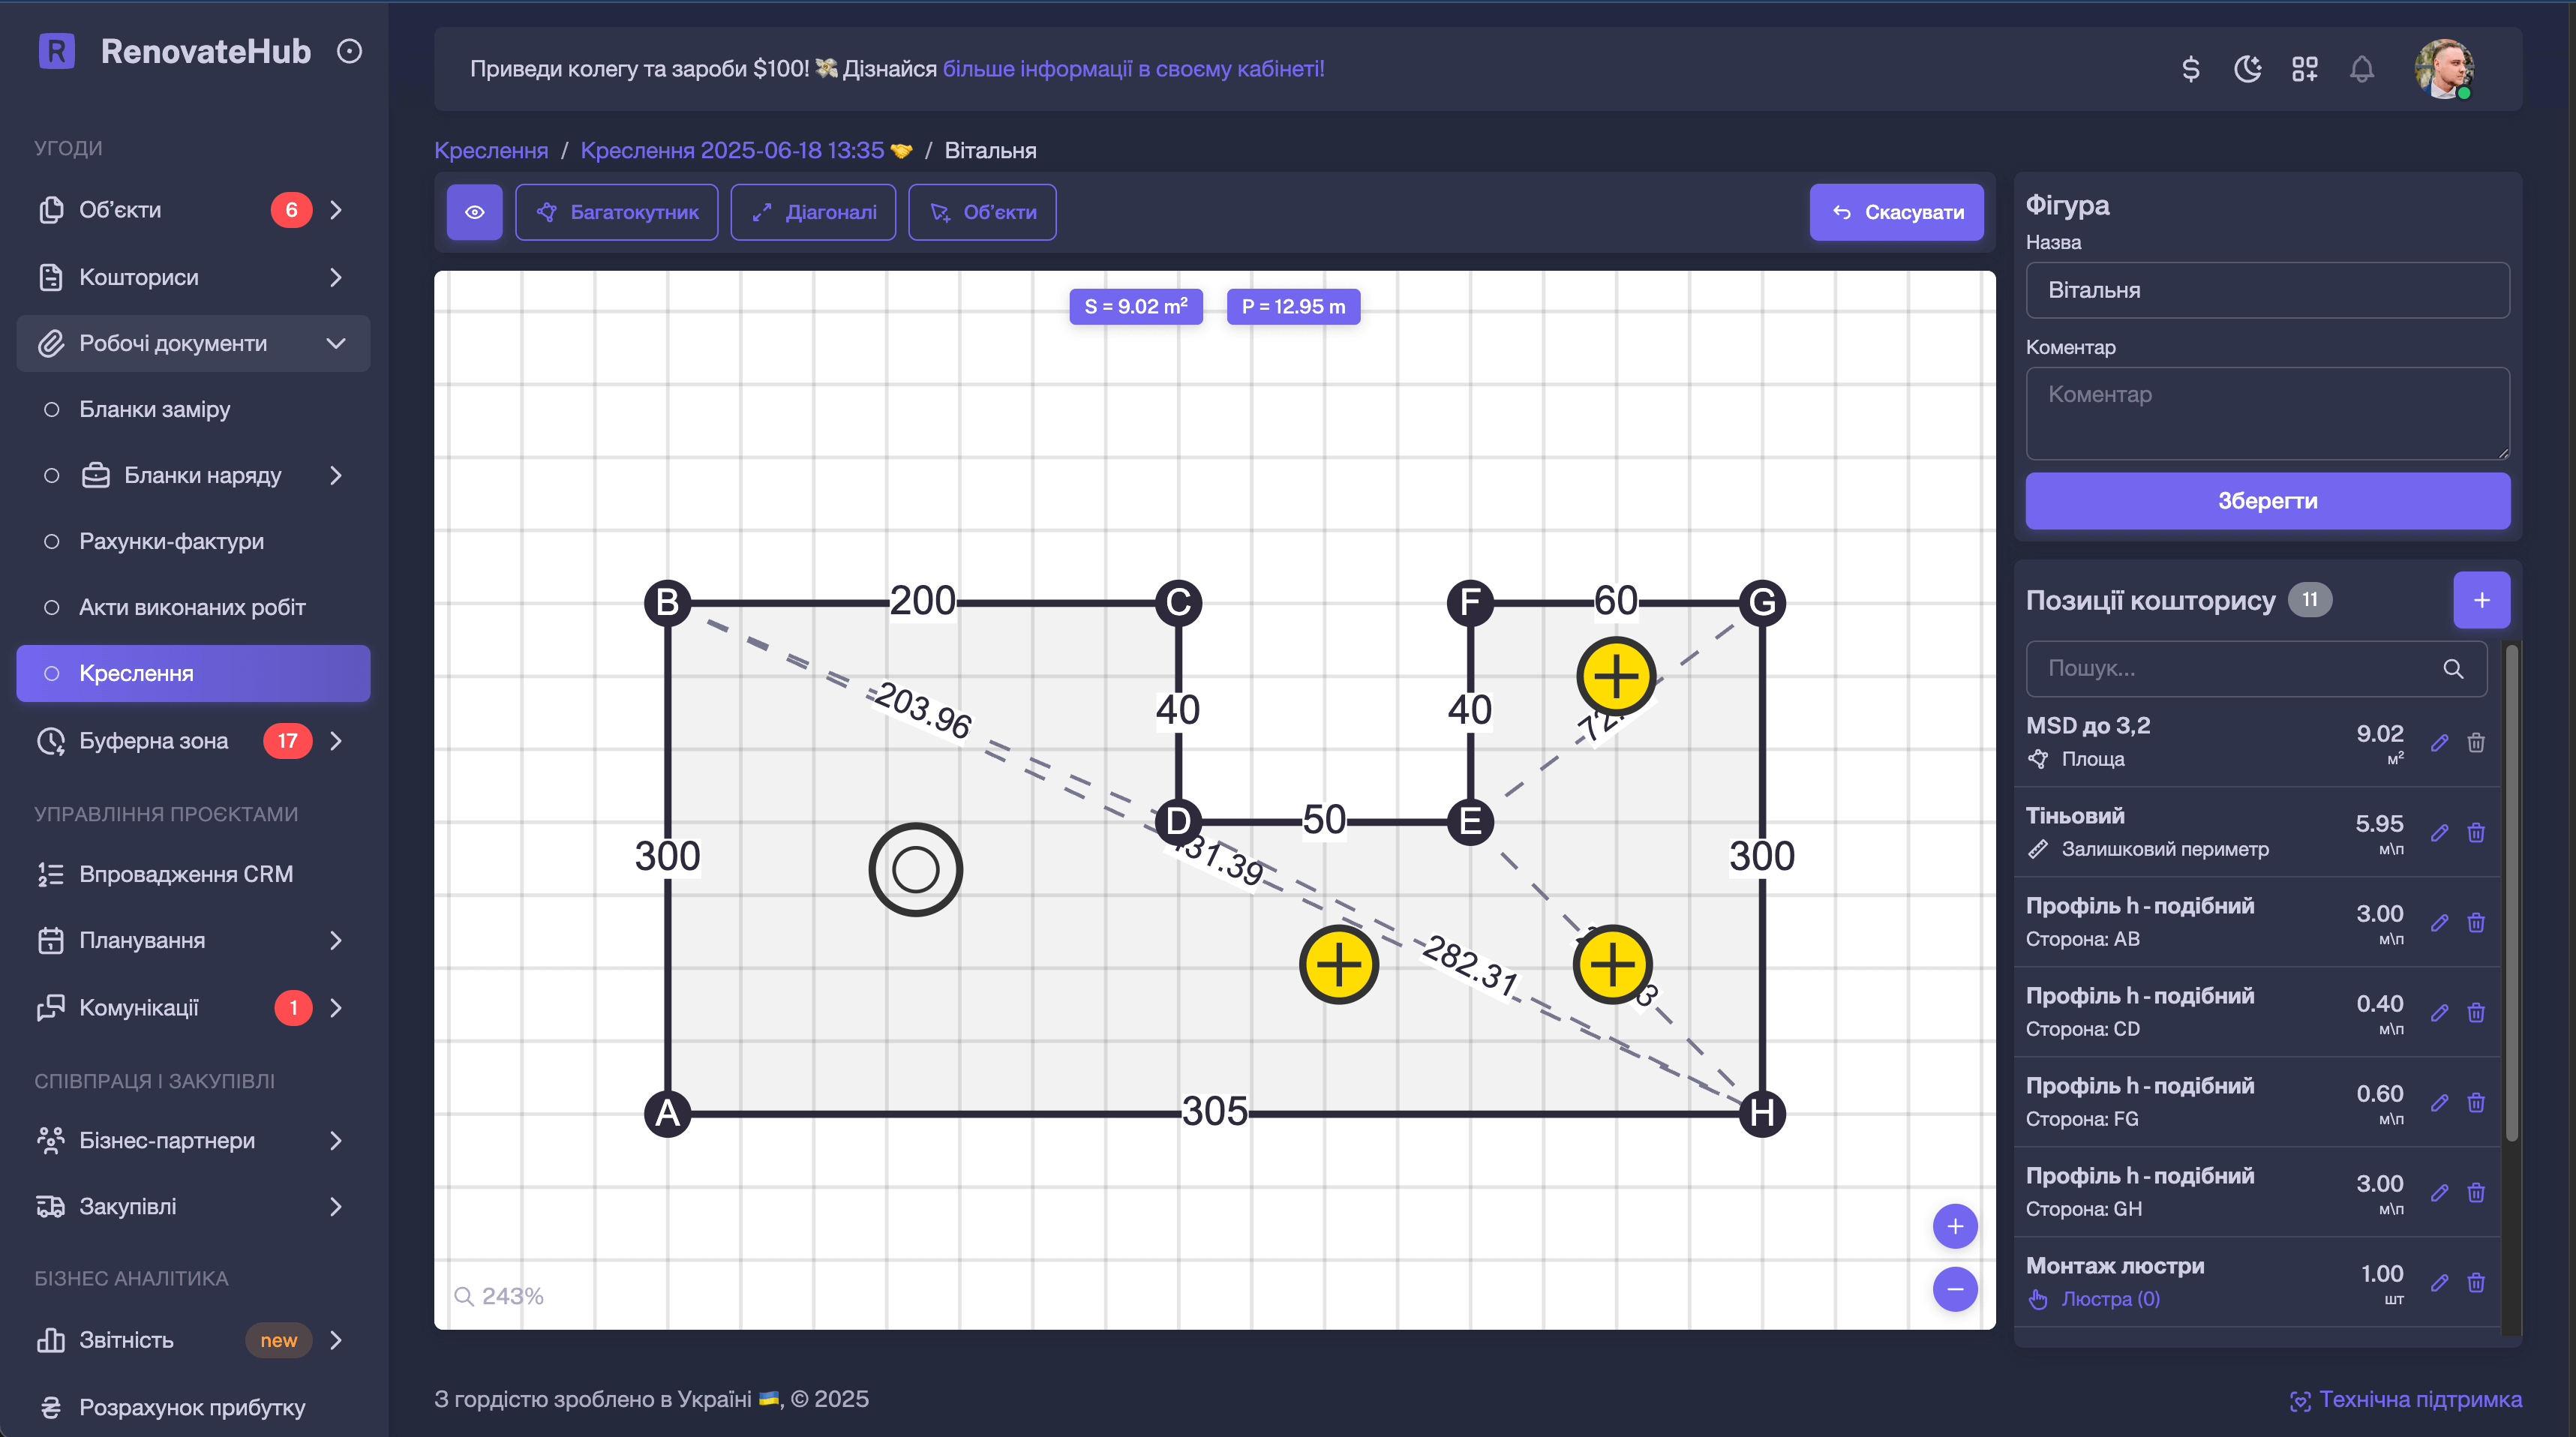Select the Багатокутник polygon tool
The width and height of the screenshot is (2576, 1437).
(617, 212)
